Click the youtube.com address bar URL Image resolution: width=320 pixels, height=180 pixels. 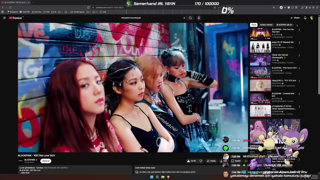109,7
